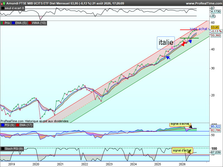223x167 pixels.
Task: Click the black swatch of seuil d ecart 8
Action: tap(3, 8)
